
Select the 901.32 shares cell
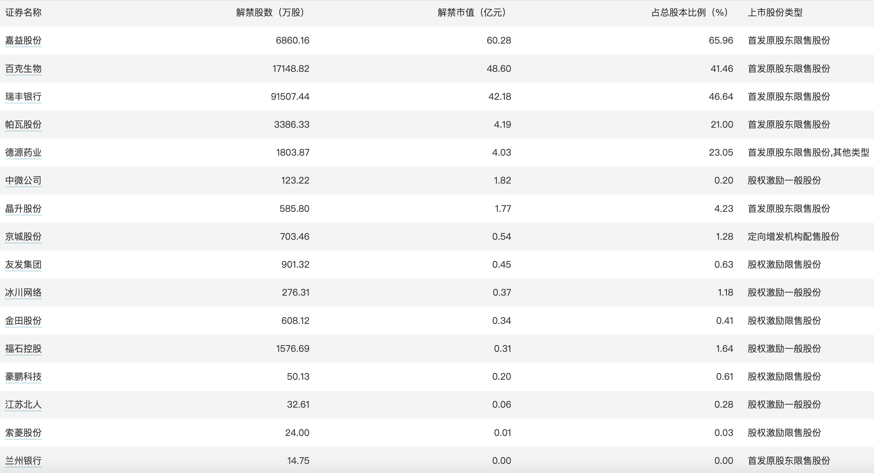pyautogui.click(x=295, y=265)
